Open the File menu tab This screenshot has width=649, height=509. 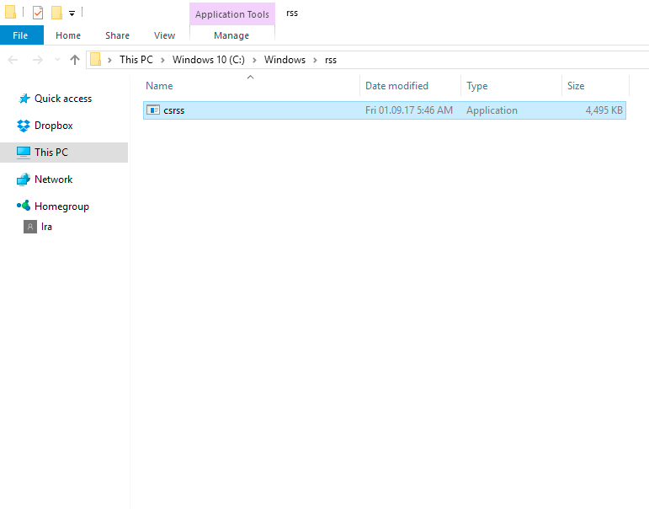point(21,35)
